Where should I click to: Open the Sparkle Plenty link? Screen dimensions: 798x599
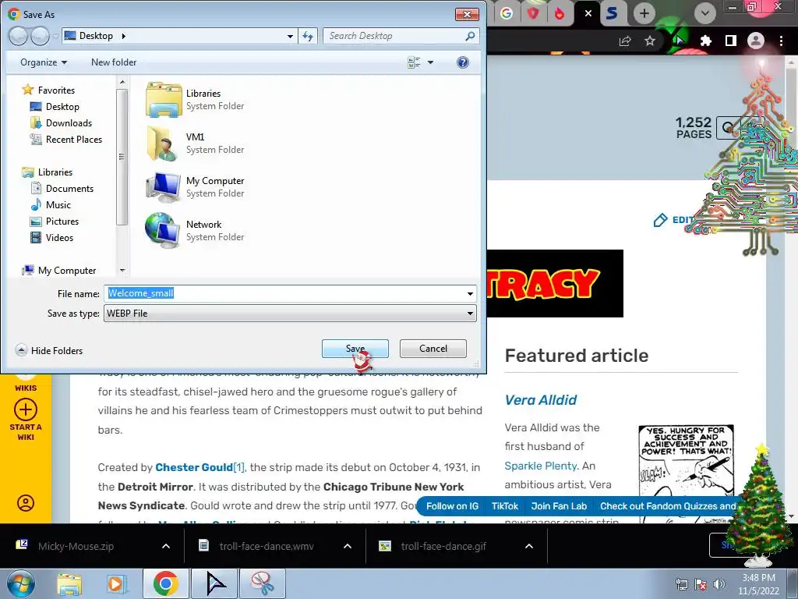541,466
